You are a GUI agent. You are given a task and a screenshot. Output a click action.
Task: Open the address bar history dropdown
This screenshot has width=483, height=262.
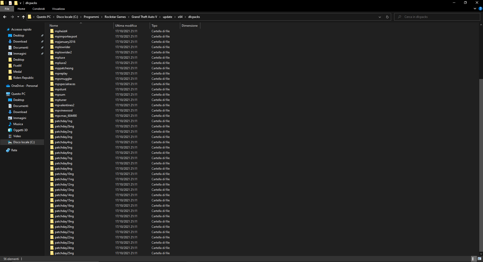coord(380,17)
